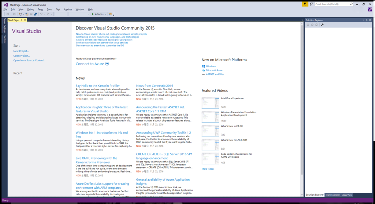Open Say Hello to the Xamarin Profiler article
The image size is (375, 204).
(x=97, y=85)
